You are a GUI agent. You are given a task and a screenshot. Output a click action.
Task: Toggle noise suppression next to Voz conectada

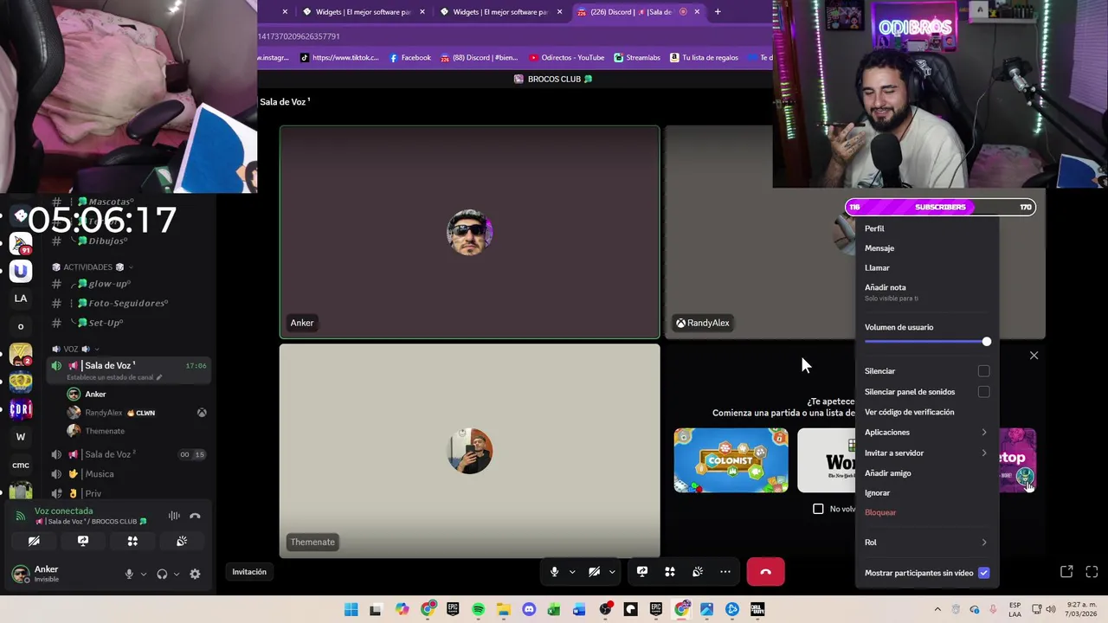click(174, 516)
